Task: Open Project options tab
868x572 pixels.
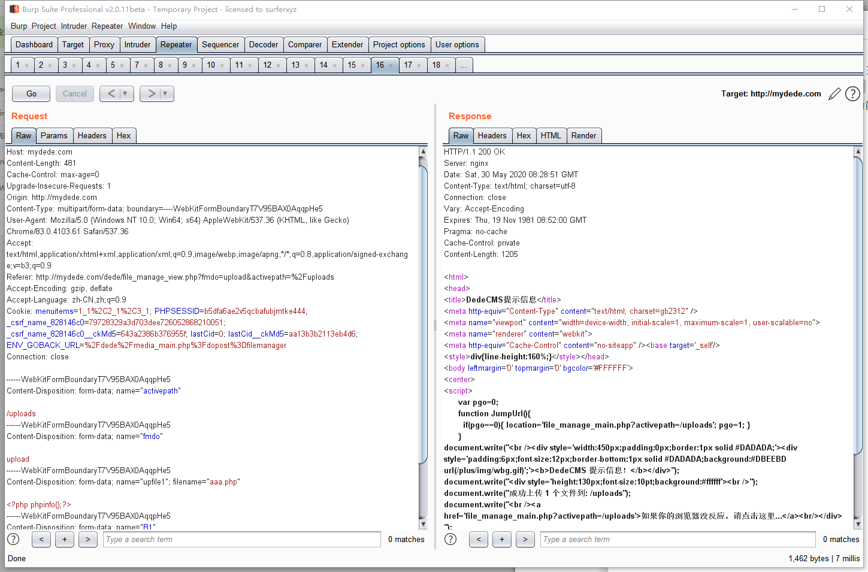Action: (x=399, y=44)
